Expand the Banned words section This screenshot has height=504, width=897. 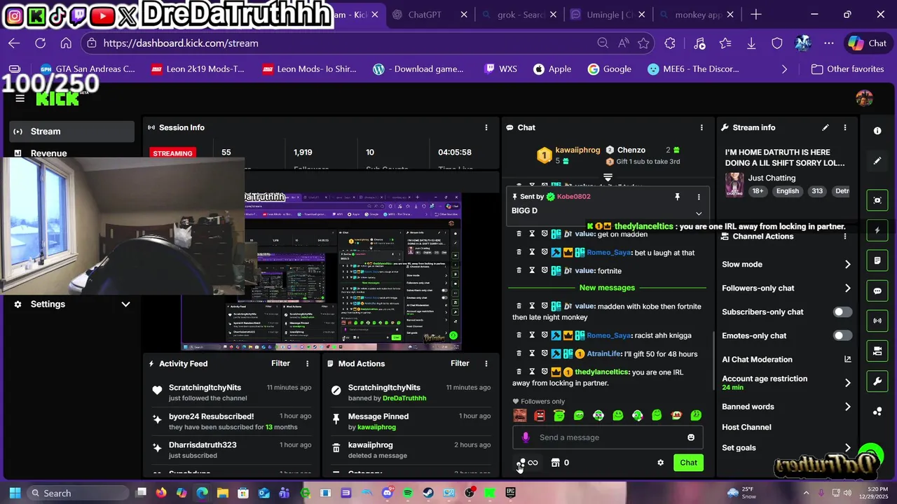(x=847, y=407)
